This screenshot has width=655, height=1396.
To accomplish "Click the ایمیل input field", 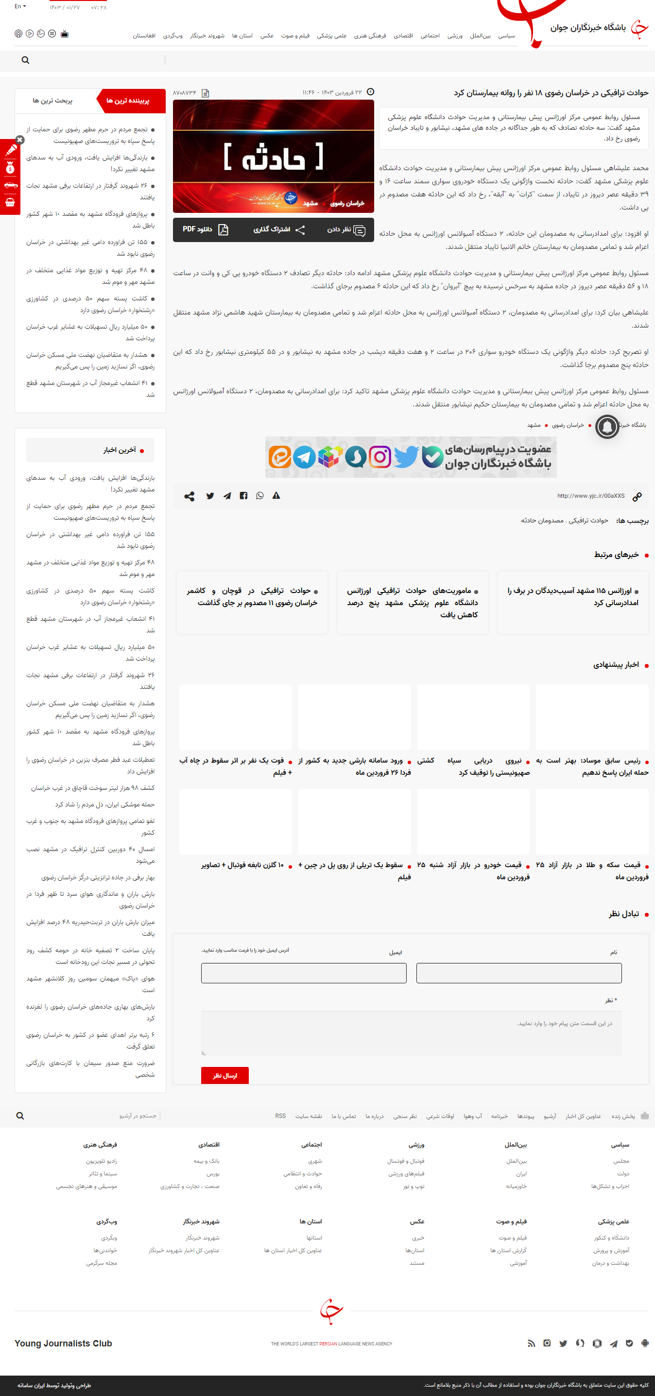I will coord(303,973).
